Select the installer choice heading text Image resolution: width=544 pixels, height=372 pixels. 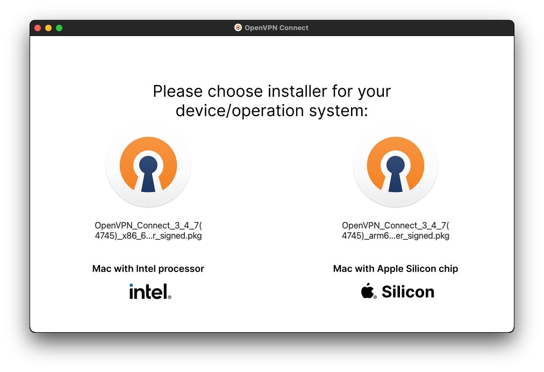272,101
